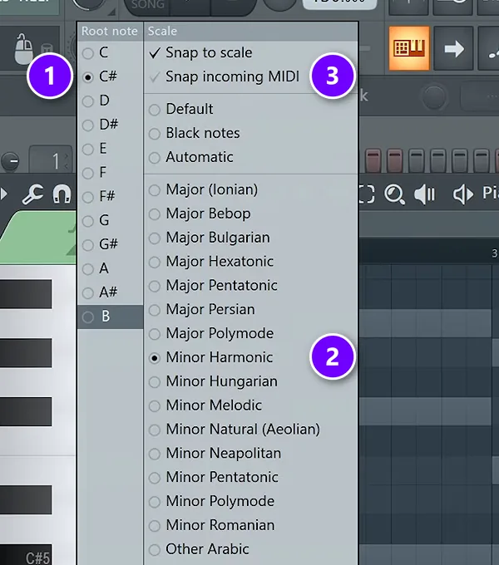This screenshot has width=499, height=565.
Task: Choose Major (Ionian) scale
Action: [x=250, y=189]
